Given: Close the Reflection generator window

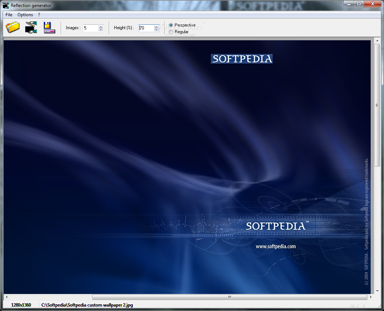Looking at the screenshot, I should (x=373, y=4).
